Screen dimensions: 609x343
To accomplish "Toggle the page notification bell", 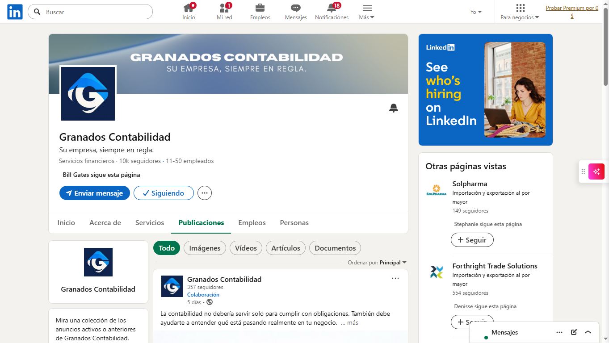I will pyautogui.click(x=394, y=108).
